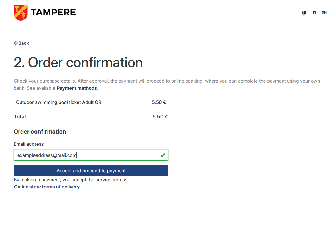Go back using the Back link text
The image size is (335, 238).
tap(24, 43)
